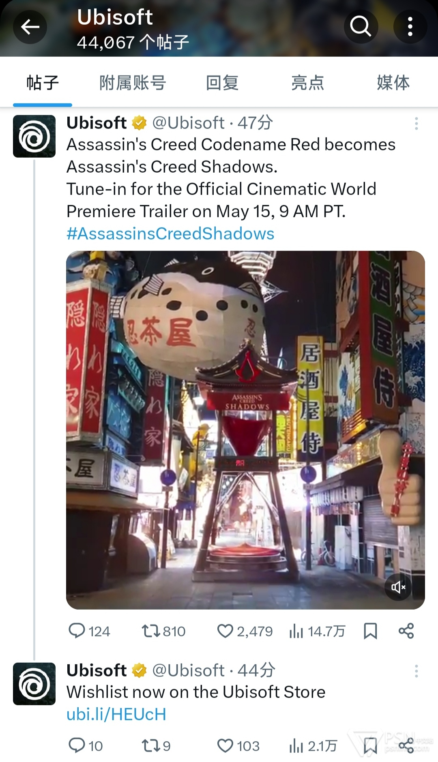Go back using the arrow icon
Screen dimensions: 438x762
pyautogui.click(x=30, y=27)
